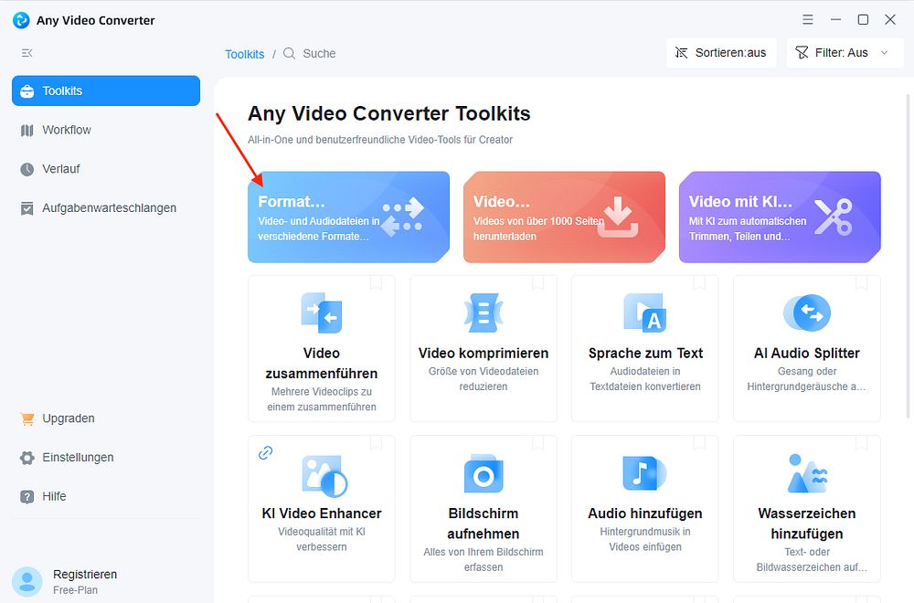Click the Hilfe question mark icon
Image resolution: width=914 pixels, height=603 pixels.
(27, 497)
